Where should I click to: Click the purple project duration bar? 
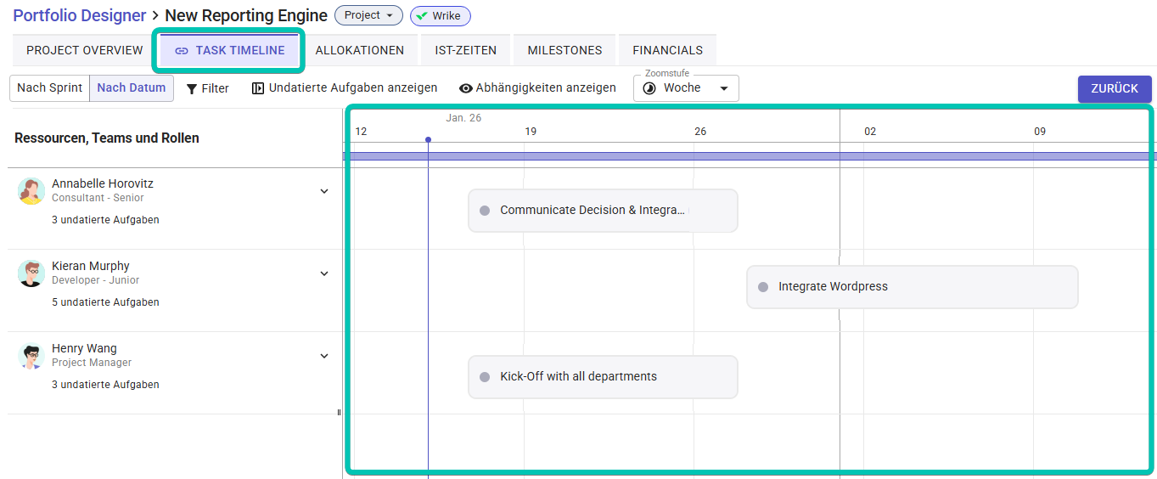(x=747, y=156)
